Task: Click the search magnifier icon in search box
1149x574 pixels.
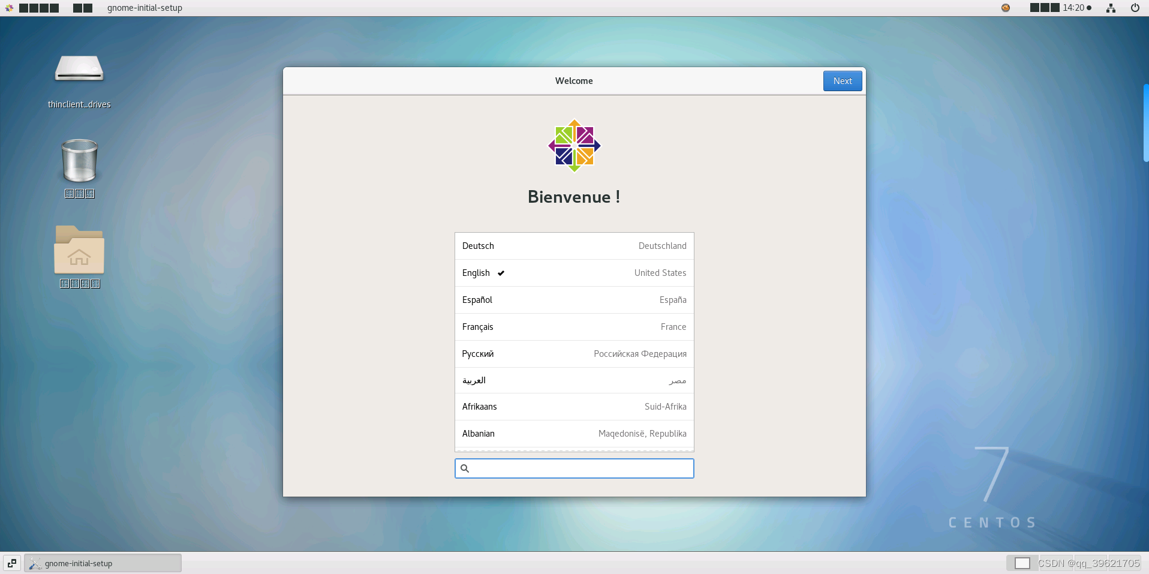Action: [x=465, y=468]
